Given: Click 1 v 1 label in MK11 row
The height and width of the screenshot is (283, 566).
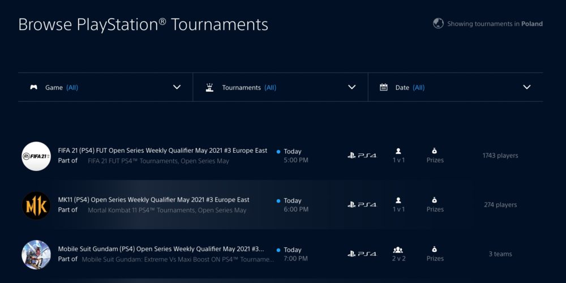Looking at the screenshot, I should click(x=398, y=209).
